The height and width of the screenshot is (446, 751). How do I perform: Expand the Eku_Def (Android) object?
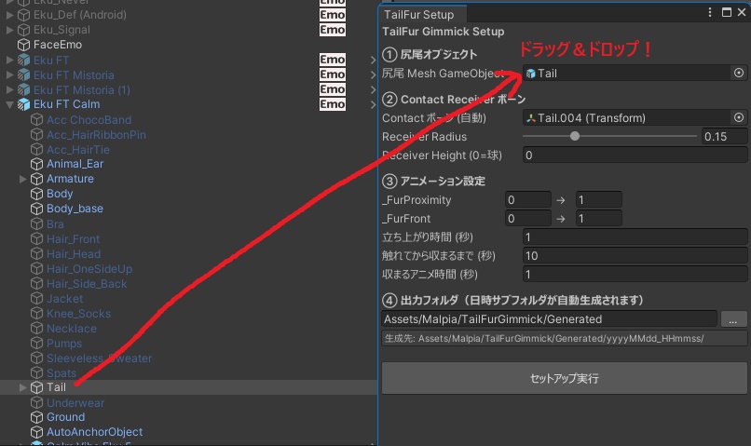pyautogui.click(x=9, y=15)
